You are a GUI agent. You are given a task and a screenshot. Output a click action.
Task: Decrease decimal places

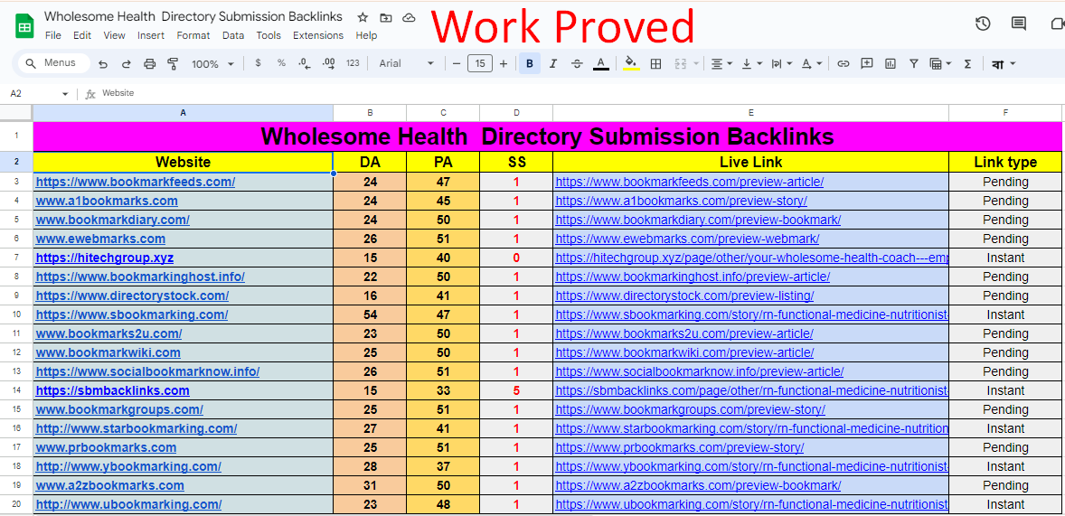pyautogui.click(x=305, y=63)
